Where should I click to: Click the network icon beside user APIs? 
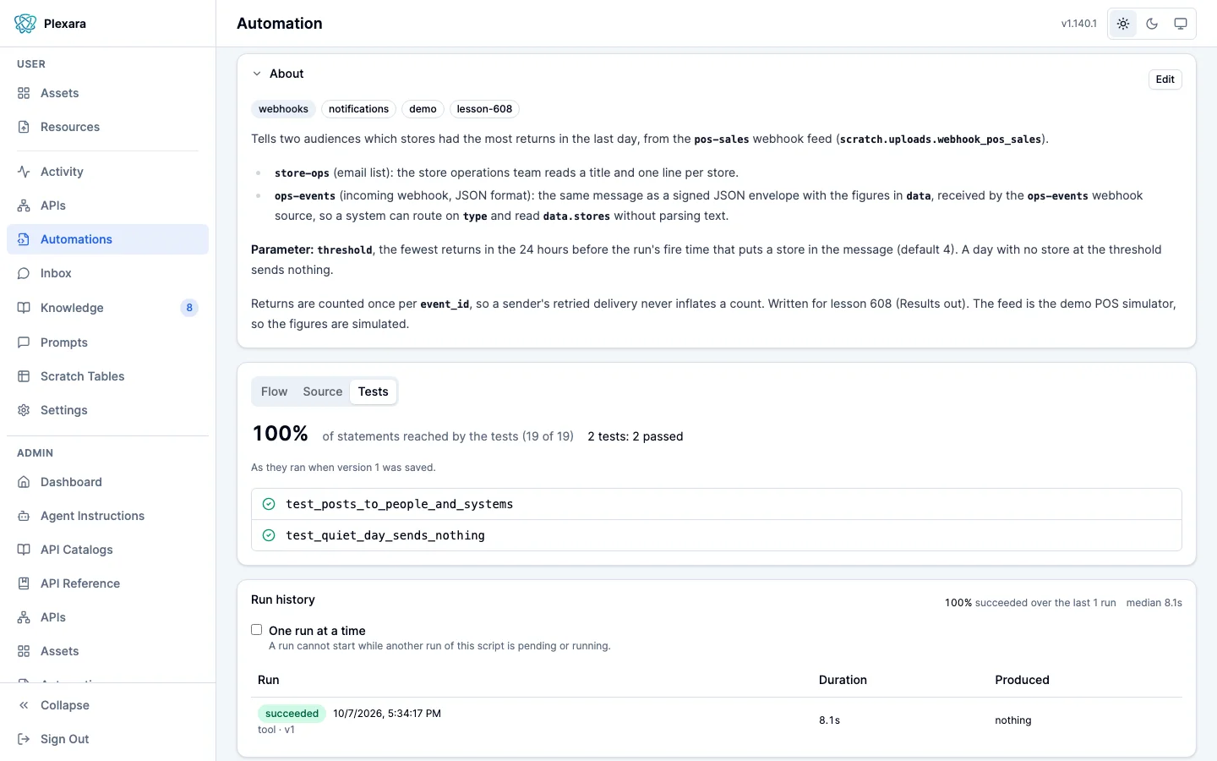click(24, 205)
